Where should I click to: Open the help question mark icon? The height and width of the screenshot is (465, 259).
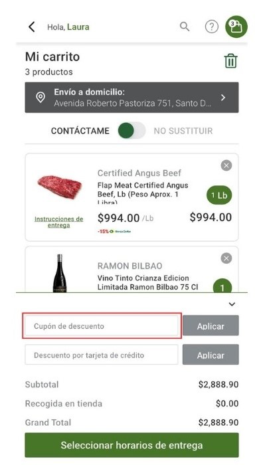212,27
